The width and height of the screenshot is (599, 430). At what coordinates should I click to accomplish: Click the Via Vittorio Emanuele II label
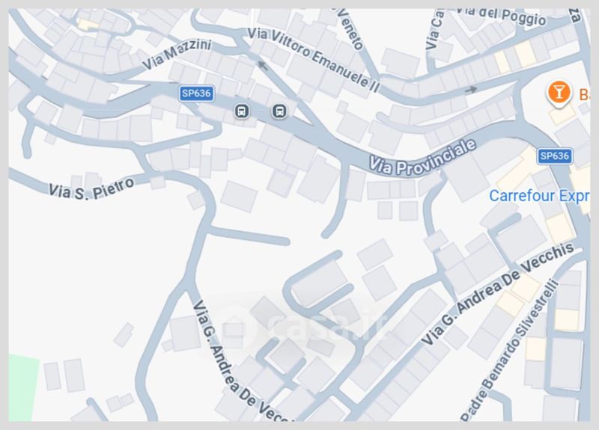point(314,60)
